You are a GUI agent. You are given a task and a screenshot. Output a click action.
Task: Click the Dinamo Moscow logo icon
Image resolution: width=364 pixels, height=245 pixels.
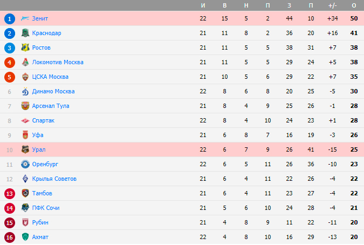point(25,91)
